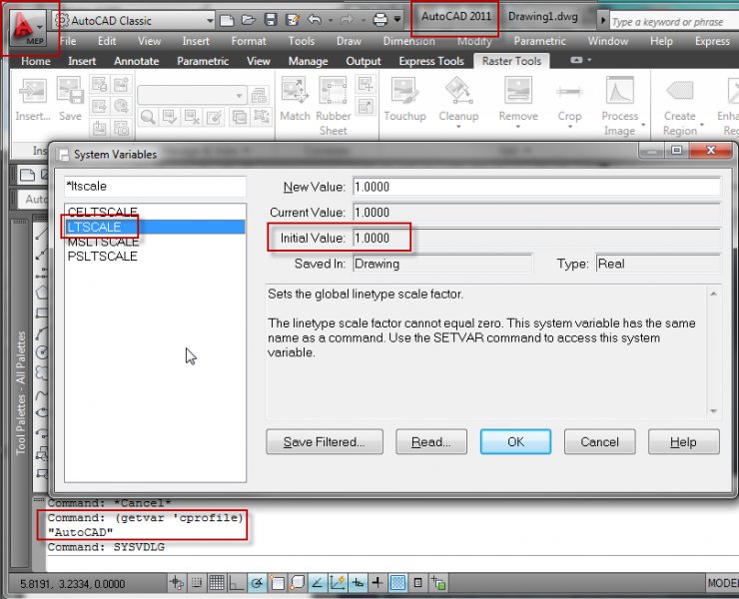Click the raster Save ribbon icon

pos(70,91)
